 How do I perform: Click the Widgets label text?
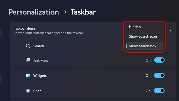click(40, 76)
